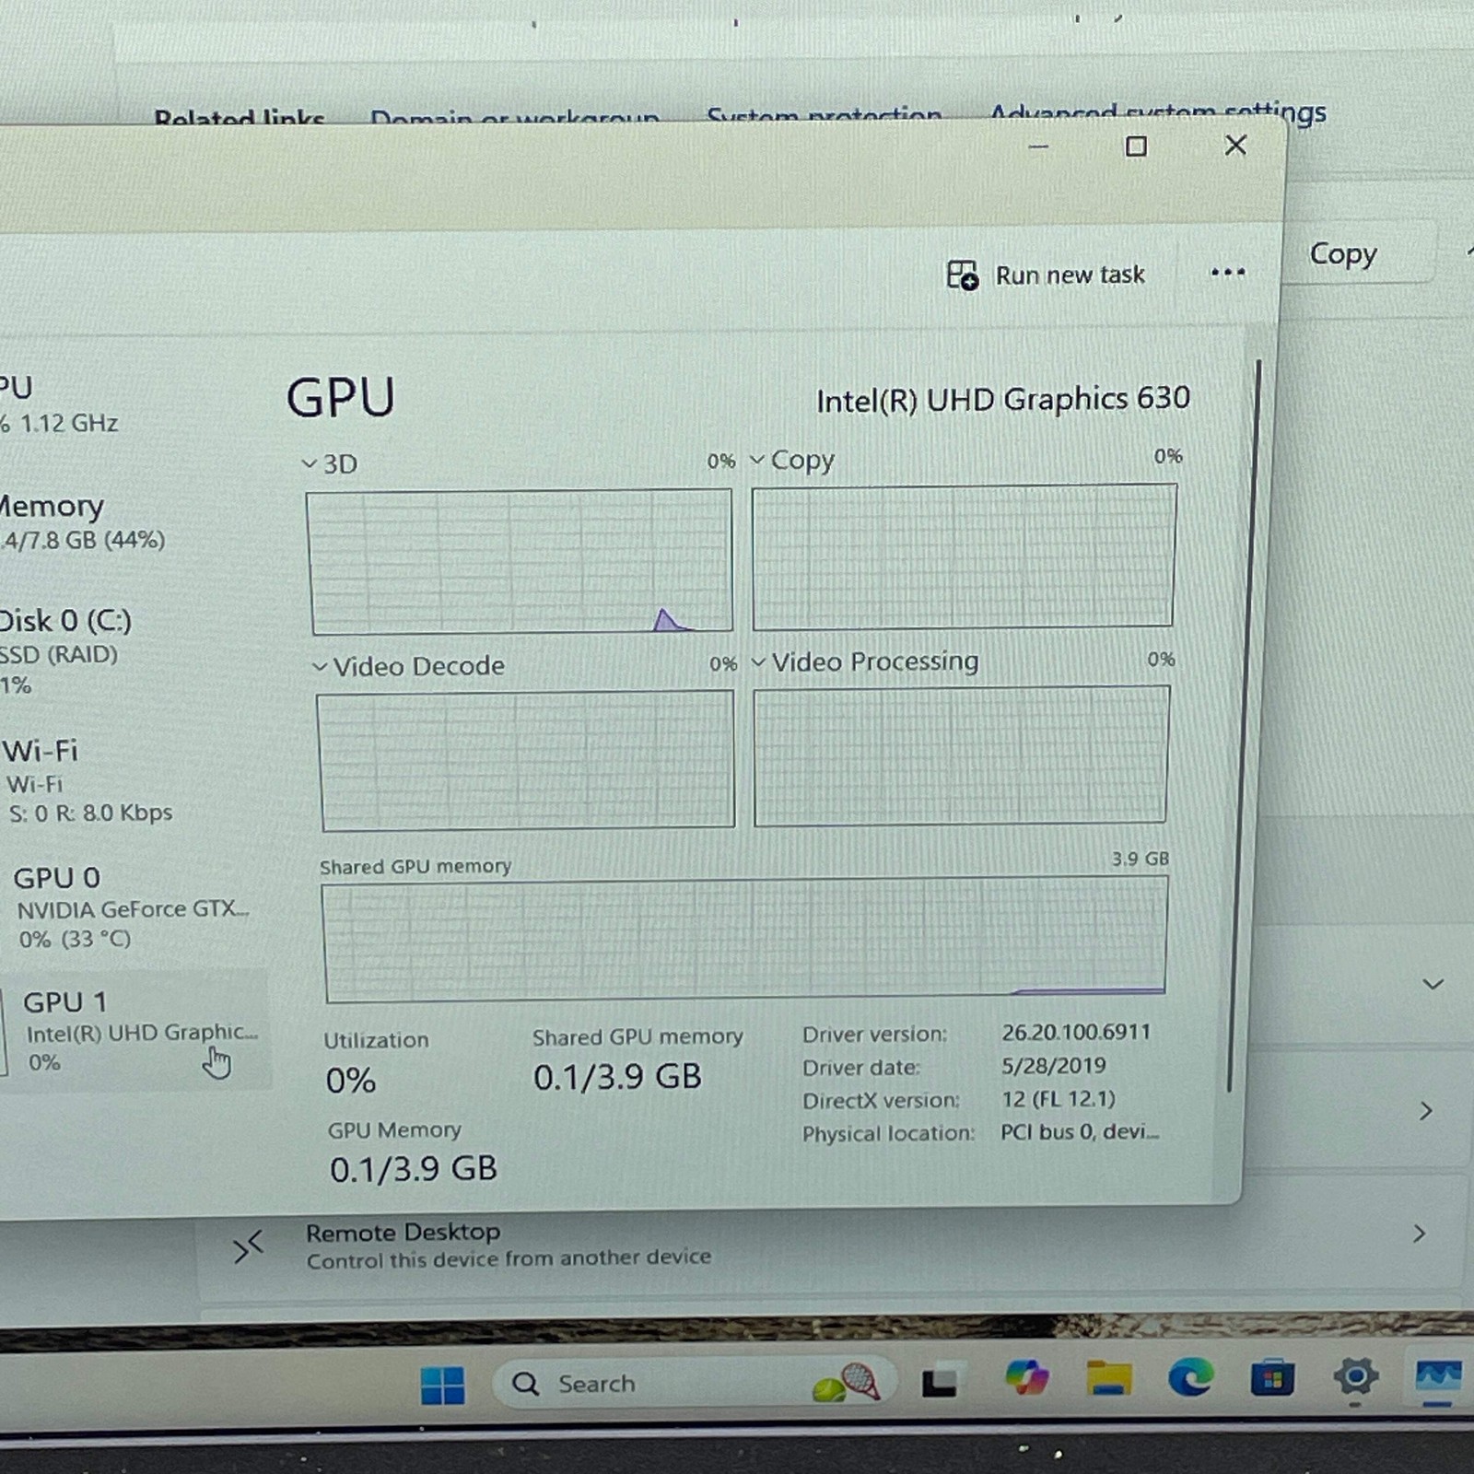Open the three-dot more options menu

(x=1227, y=273)
